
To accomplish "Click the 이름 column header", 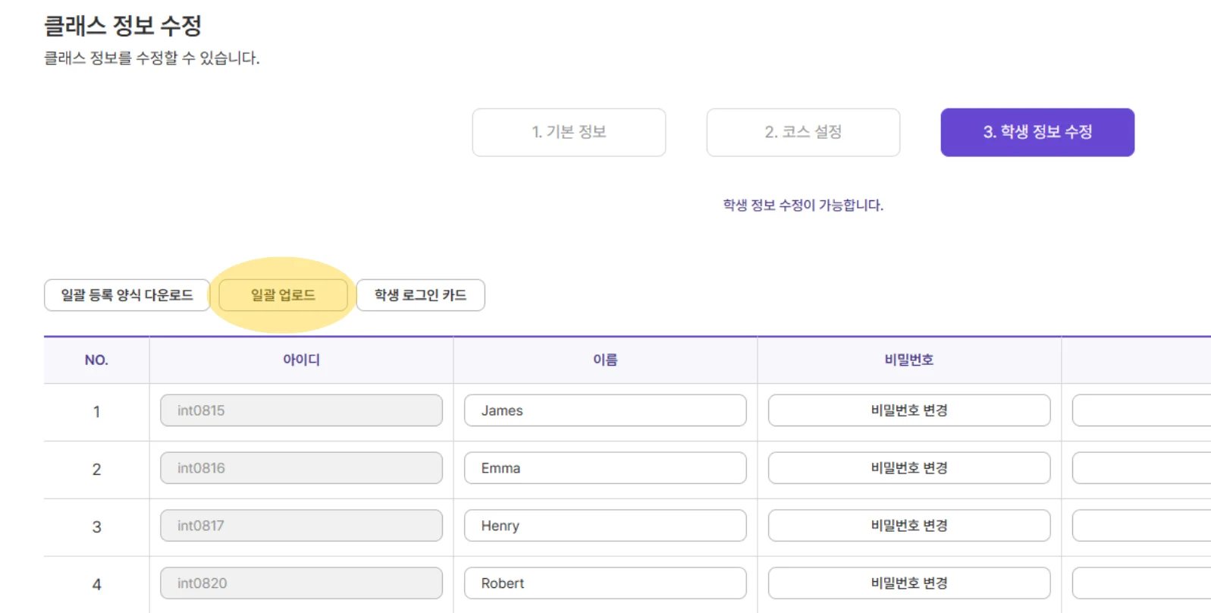I will point(605,360).
